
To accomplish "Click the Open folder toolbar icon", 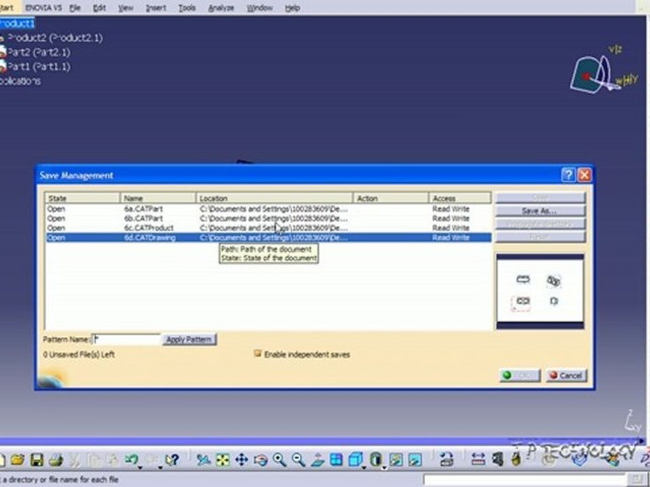I will [18, 460].
